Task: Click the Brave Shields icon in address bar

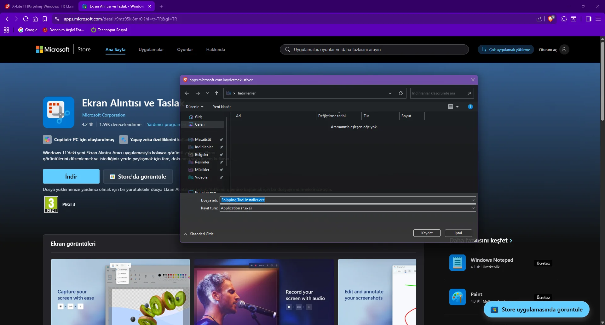Action: click(551, 19)
